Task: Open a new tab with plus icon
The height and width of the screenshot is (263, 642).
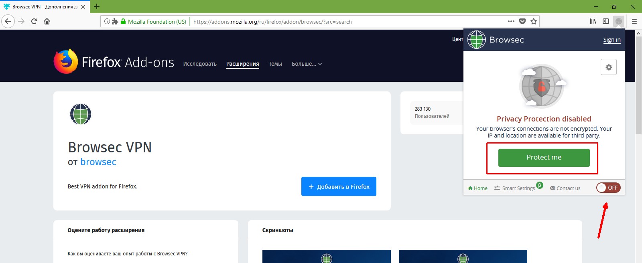Action: 97,6
